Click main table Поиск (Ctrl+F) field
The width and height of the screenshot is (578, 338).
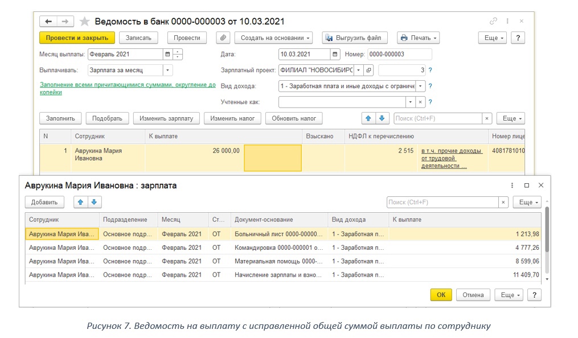(437, 118)
